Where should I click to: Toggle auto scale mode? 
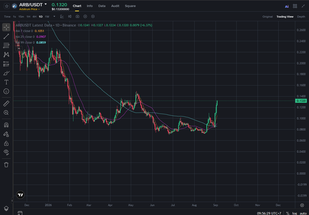[303, 213]
